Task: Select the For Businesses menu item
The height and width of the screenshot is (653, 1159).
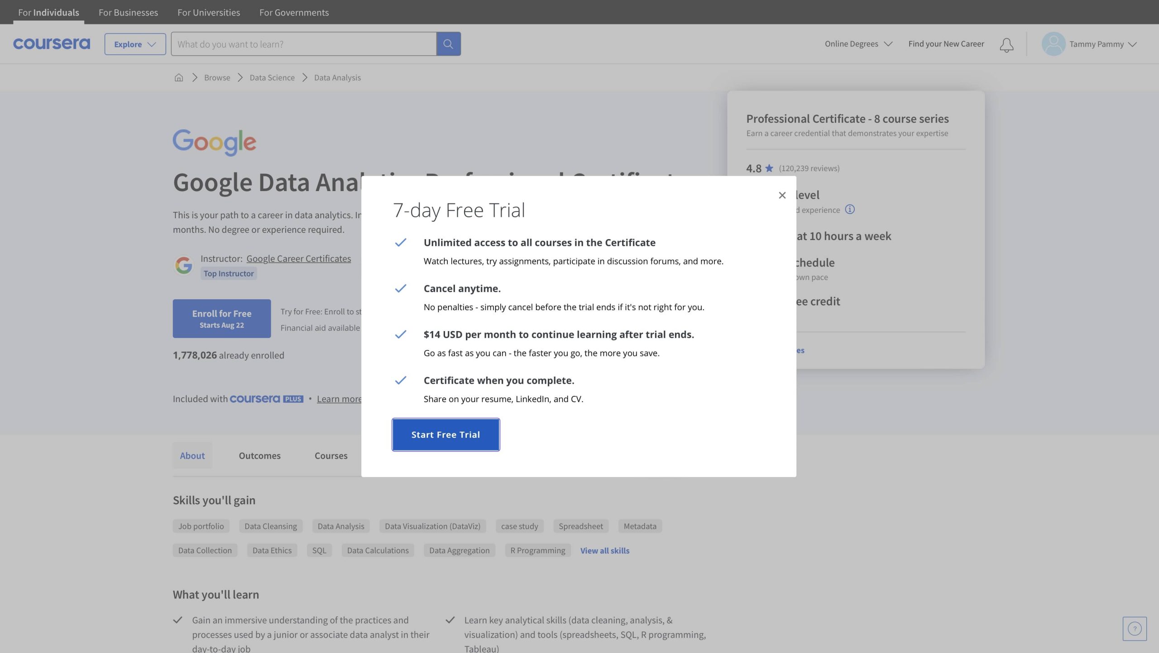Action: [128, 12]
